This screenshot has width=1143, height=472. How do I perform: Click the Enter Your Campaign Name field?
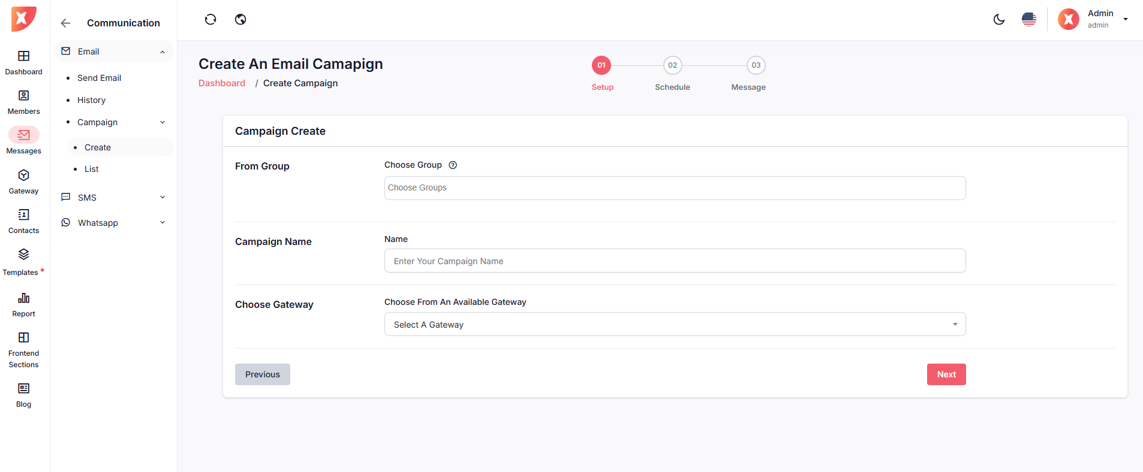(675, 261)
